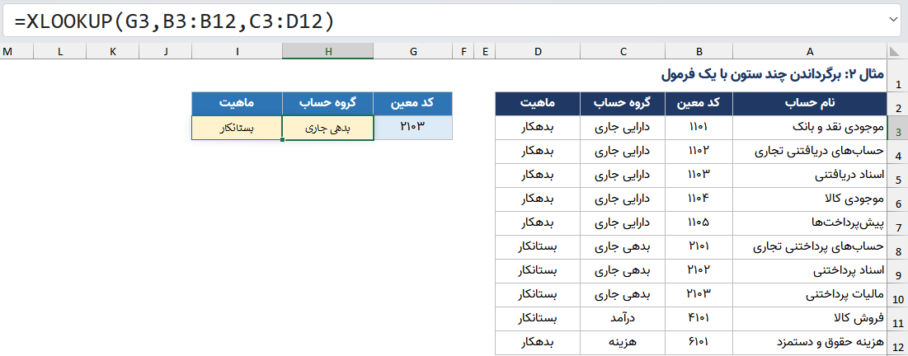This screenshot has width=908, height=356.
Task: Click بدهکار cell in row 12
Action: (x=538, y=344)
